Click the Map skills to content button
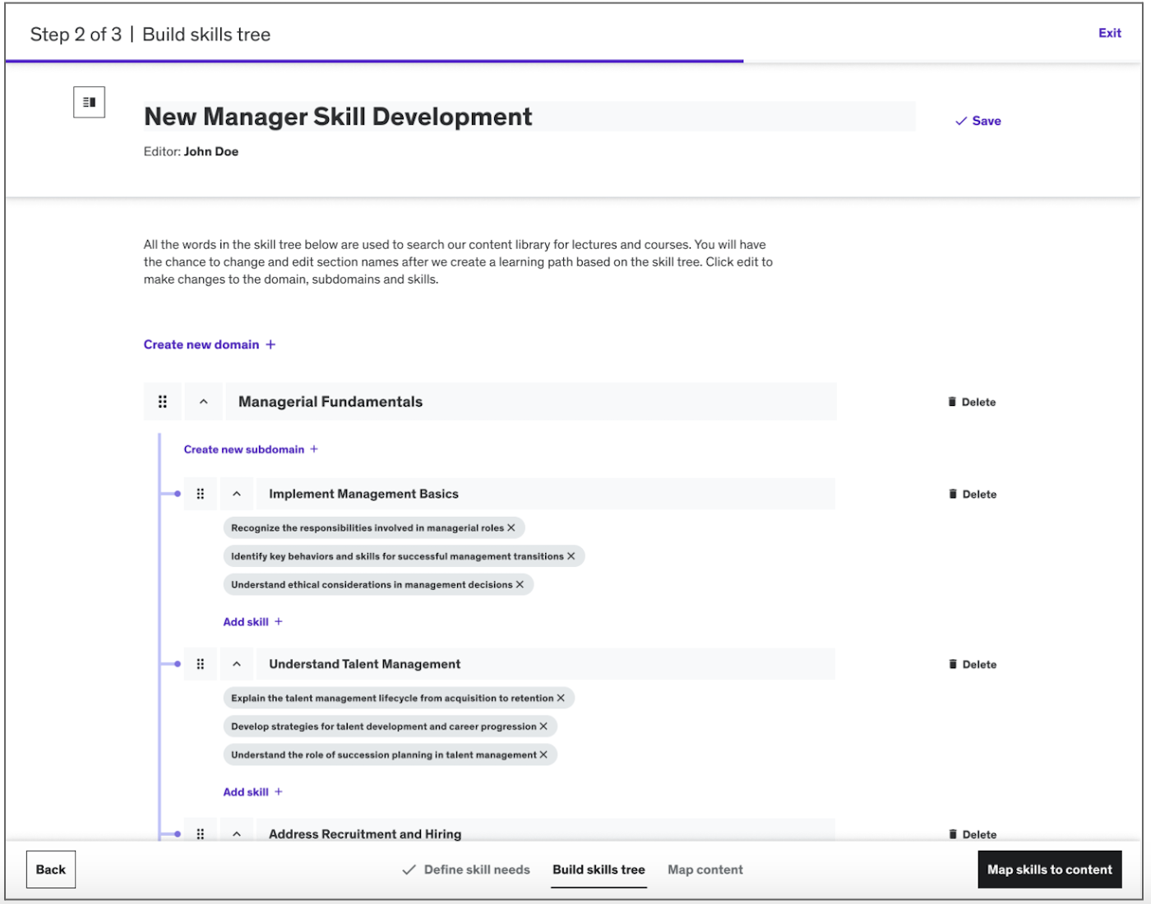The height and width of the screenshot is (904, 1151). [1049, 869]
